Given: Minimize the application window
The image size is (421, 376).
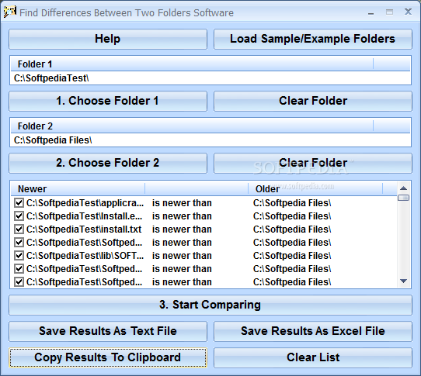Looking at the screenshot, I should pos(371,12).
